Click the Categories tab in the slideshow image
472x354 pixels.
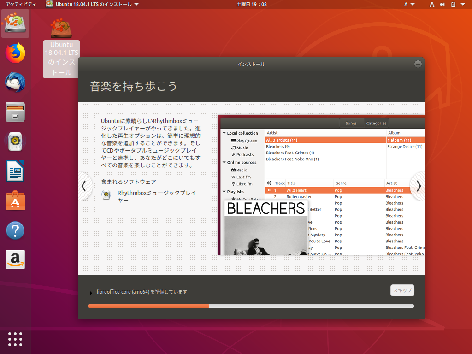(376, 123)
